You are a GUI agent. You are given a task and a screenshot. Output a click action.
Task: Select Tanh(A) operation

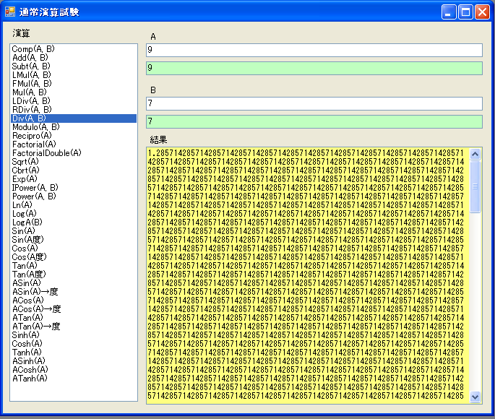[x=74, y=353]
